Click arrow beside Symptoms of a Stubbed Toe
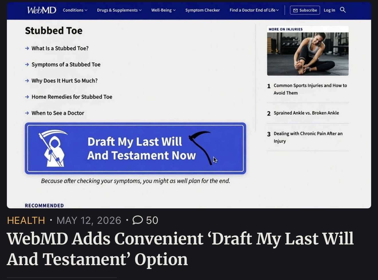This screenshot has height=280, width=378. point(27,64)
